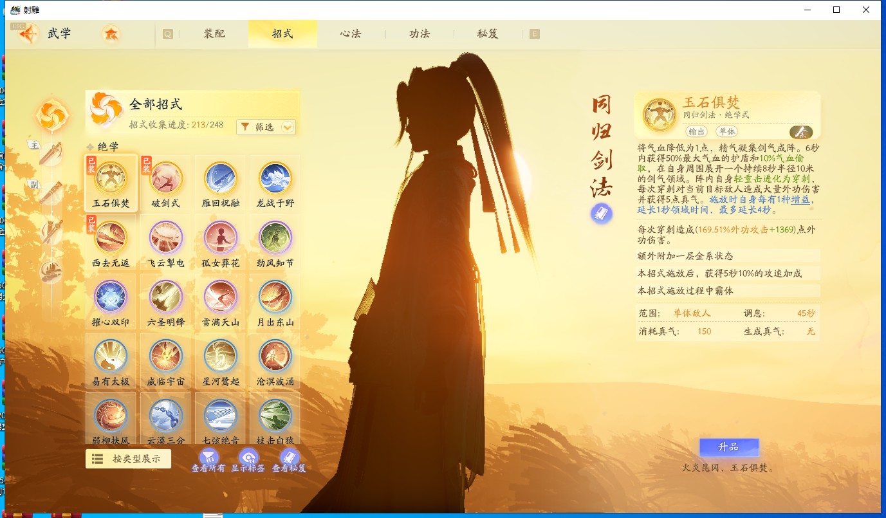The image size is (886, 518).
Task: Click the 查看所有 icon button
Action: tap(208, 459)
